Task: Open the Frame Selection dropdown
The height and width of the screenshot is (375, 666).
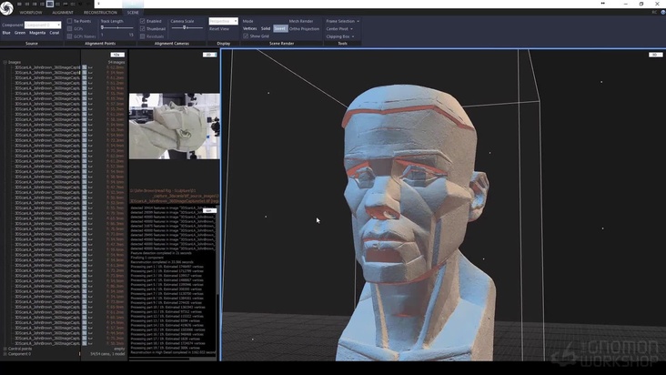Action: [x=342, y=21]
